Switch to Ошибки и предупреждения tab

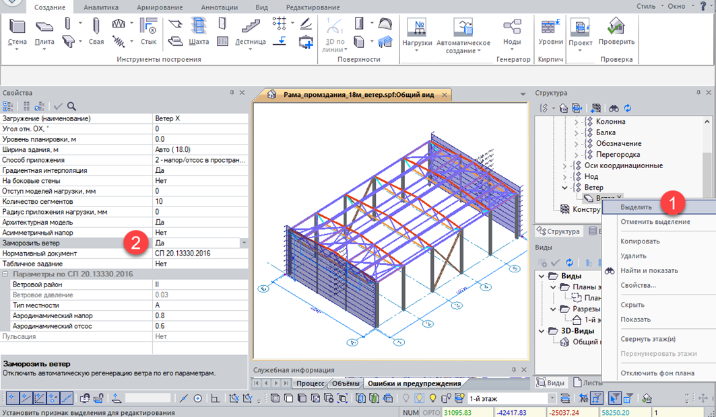414,383
